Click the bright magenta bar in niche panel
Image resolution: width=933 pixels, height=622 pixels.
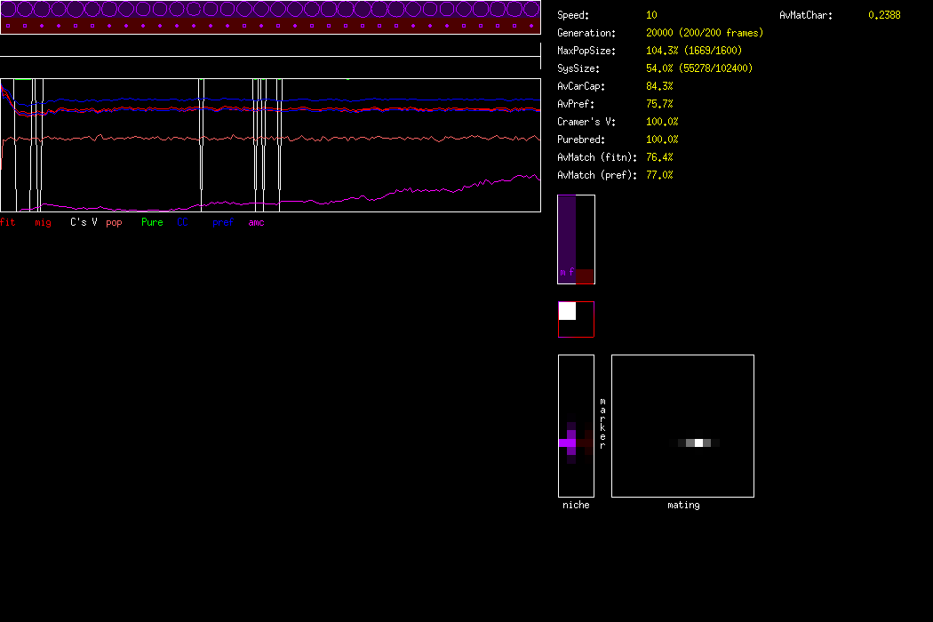click(x=567, y=443)
